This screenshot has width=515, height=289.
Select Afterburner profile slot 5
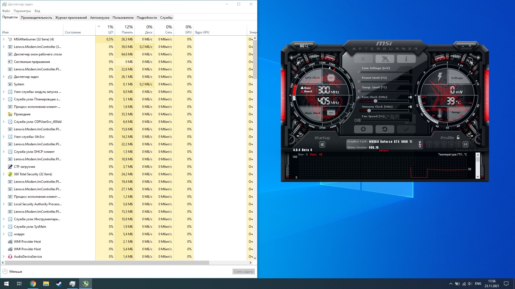click(x=458, y=144)
